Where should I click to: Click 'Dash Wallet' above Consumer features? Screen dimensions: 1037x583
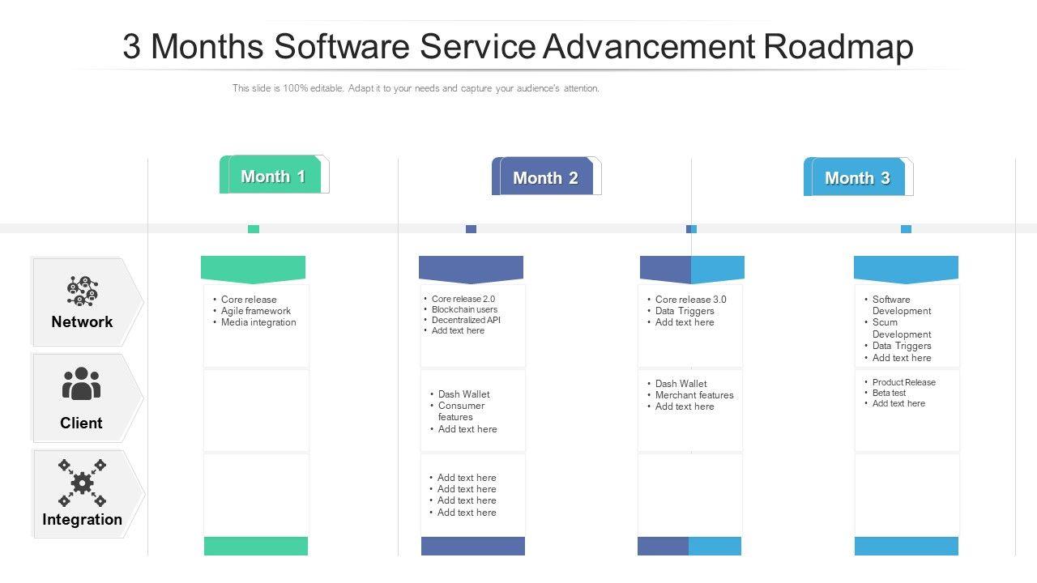click(464, 394)
